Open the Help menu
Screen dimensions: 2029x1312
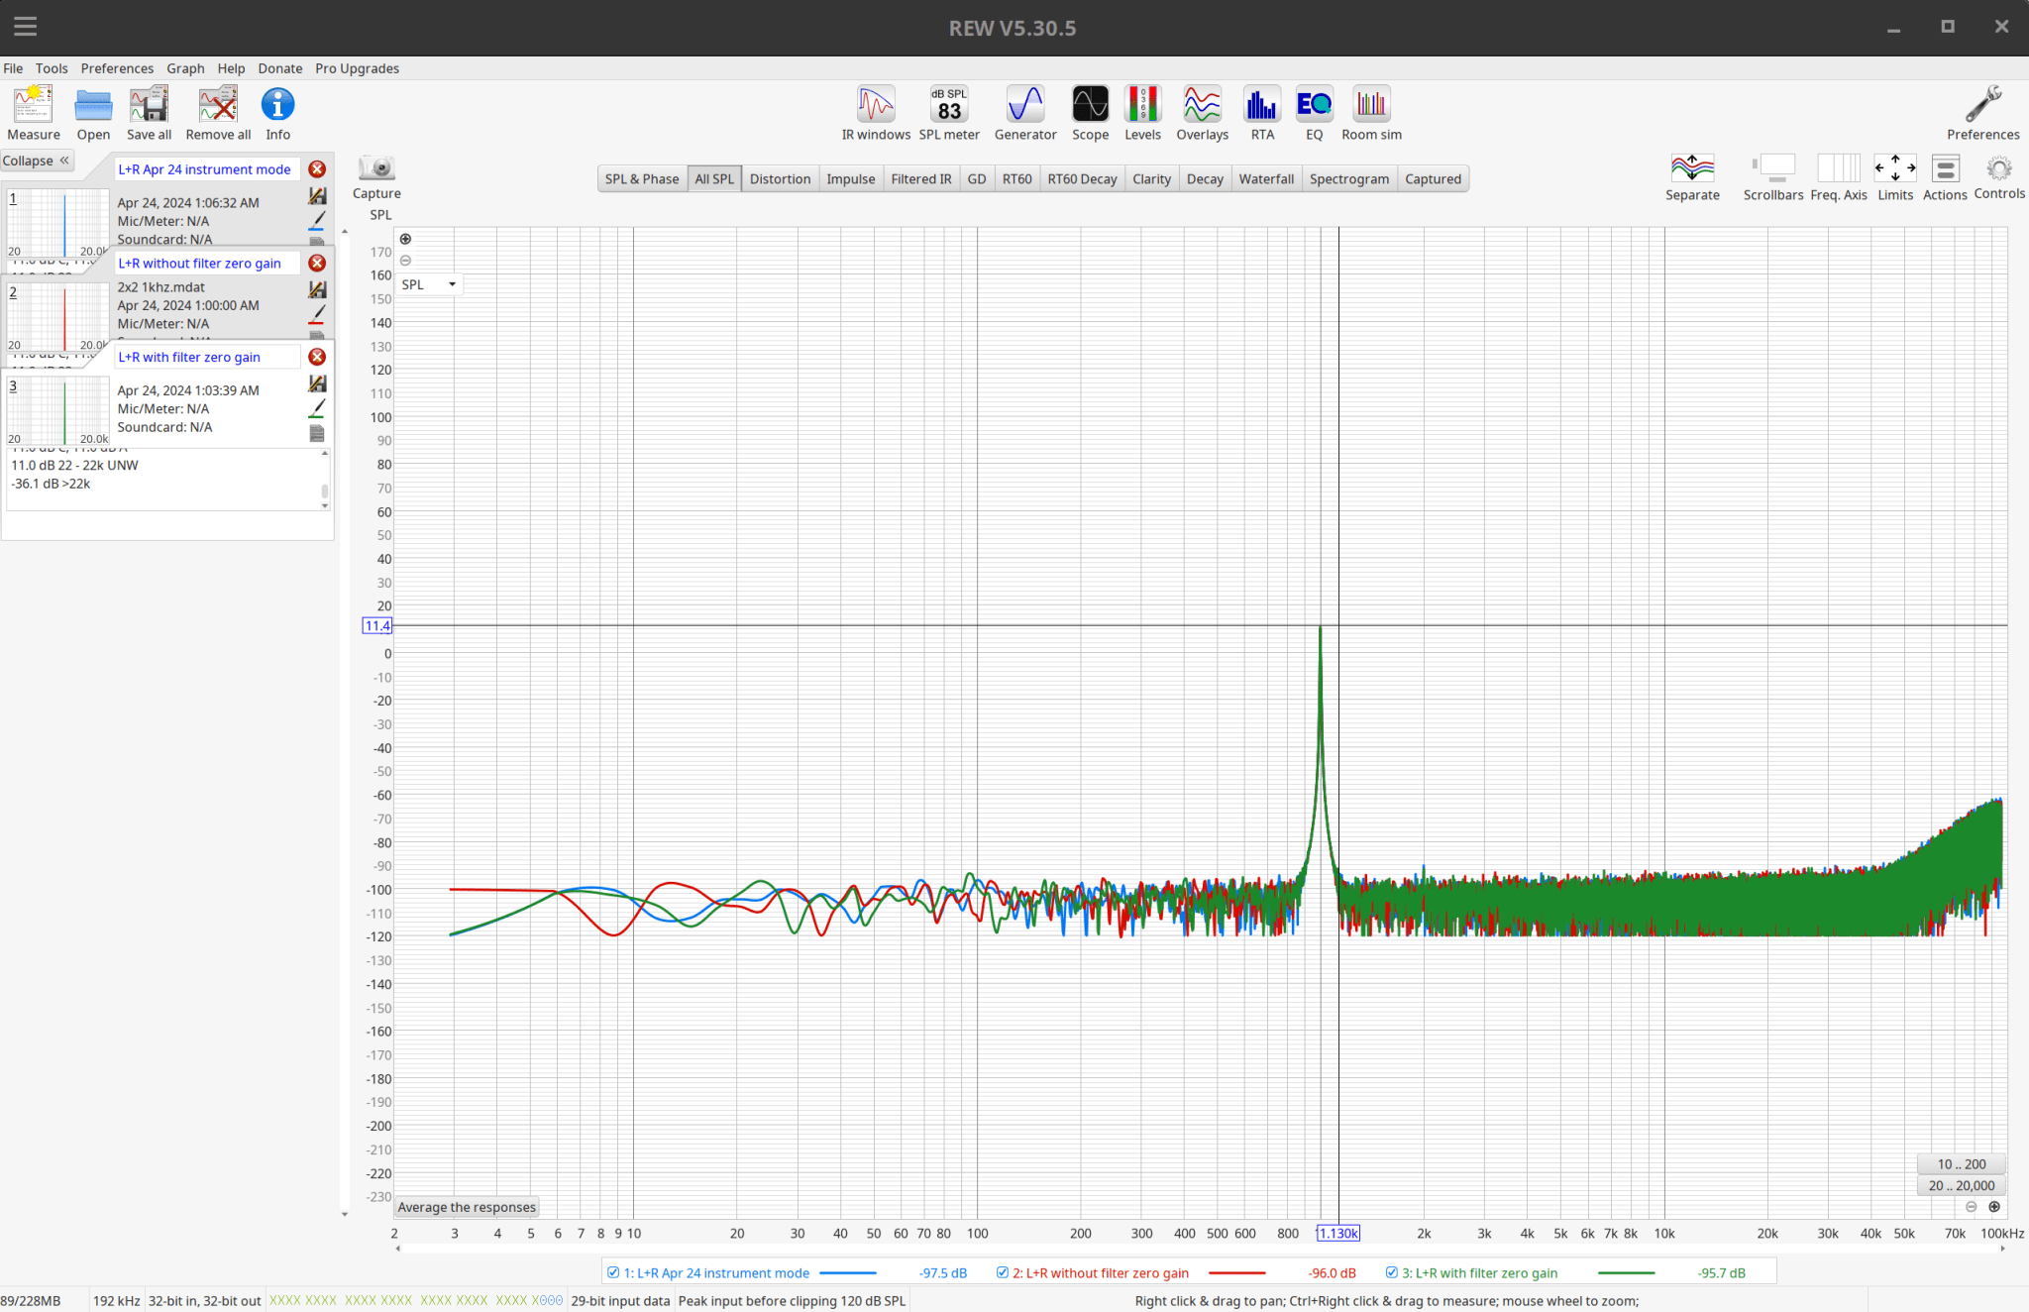[x=231, y=68]
